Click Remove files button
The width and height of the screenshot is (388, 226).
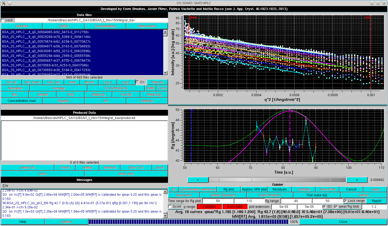click(147, 26)
